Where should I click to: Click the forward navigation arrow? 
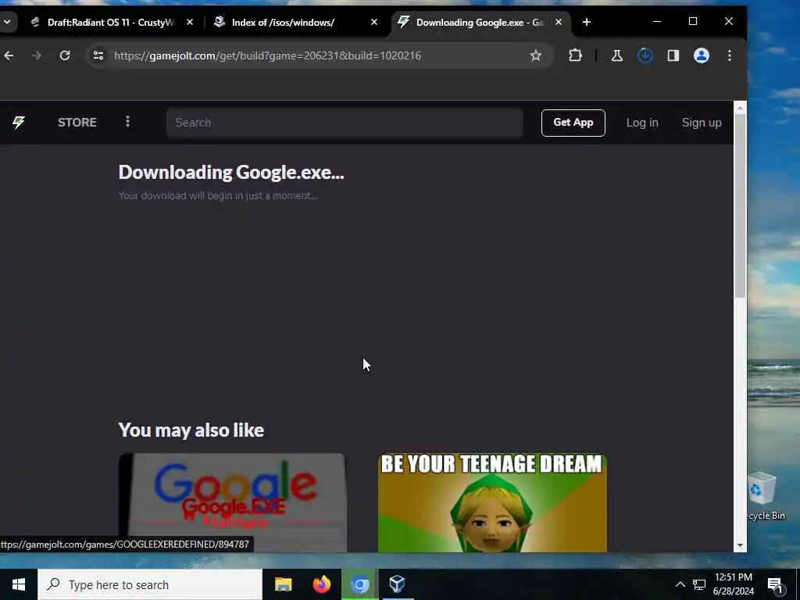pyautogui.click(x=37, y=55)
